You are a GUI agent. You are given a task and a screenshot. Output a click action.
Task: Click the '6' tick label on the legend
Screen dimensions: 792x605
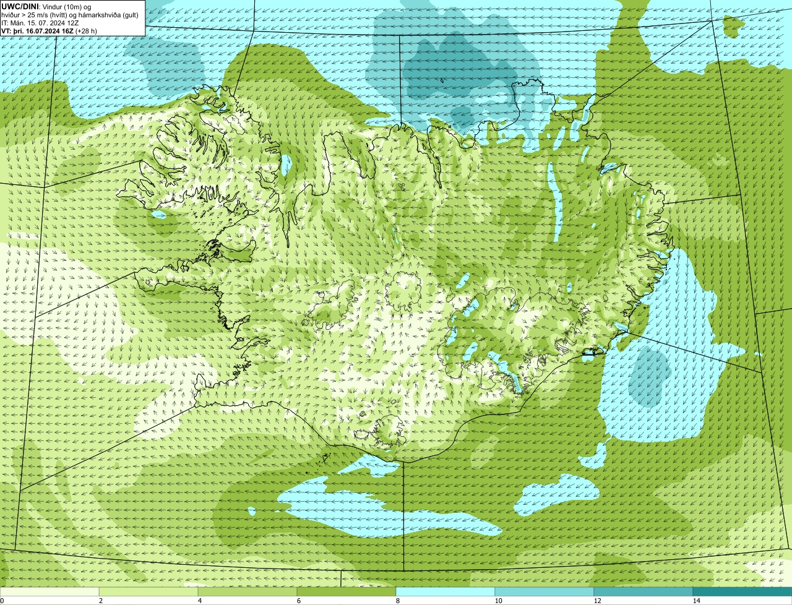click(x=298, y=601)
